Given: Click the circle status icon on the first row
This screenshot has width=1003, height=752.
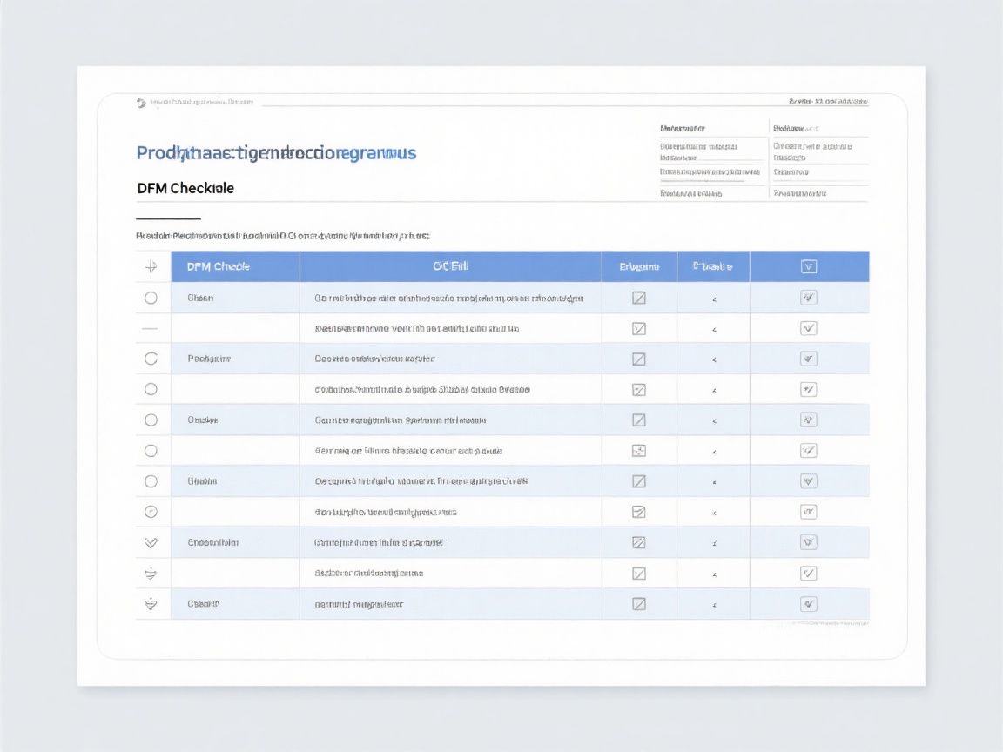Looking at the screenshot, I should coord(151,297).
